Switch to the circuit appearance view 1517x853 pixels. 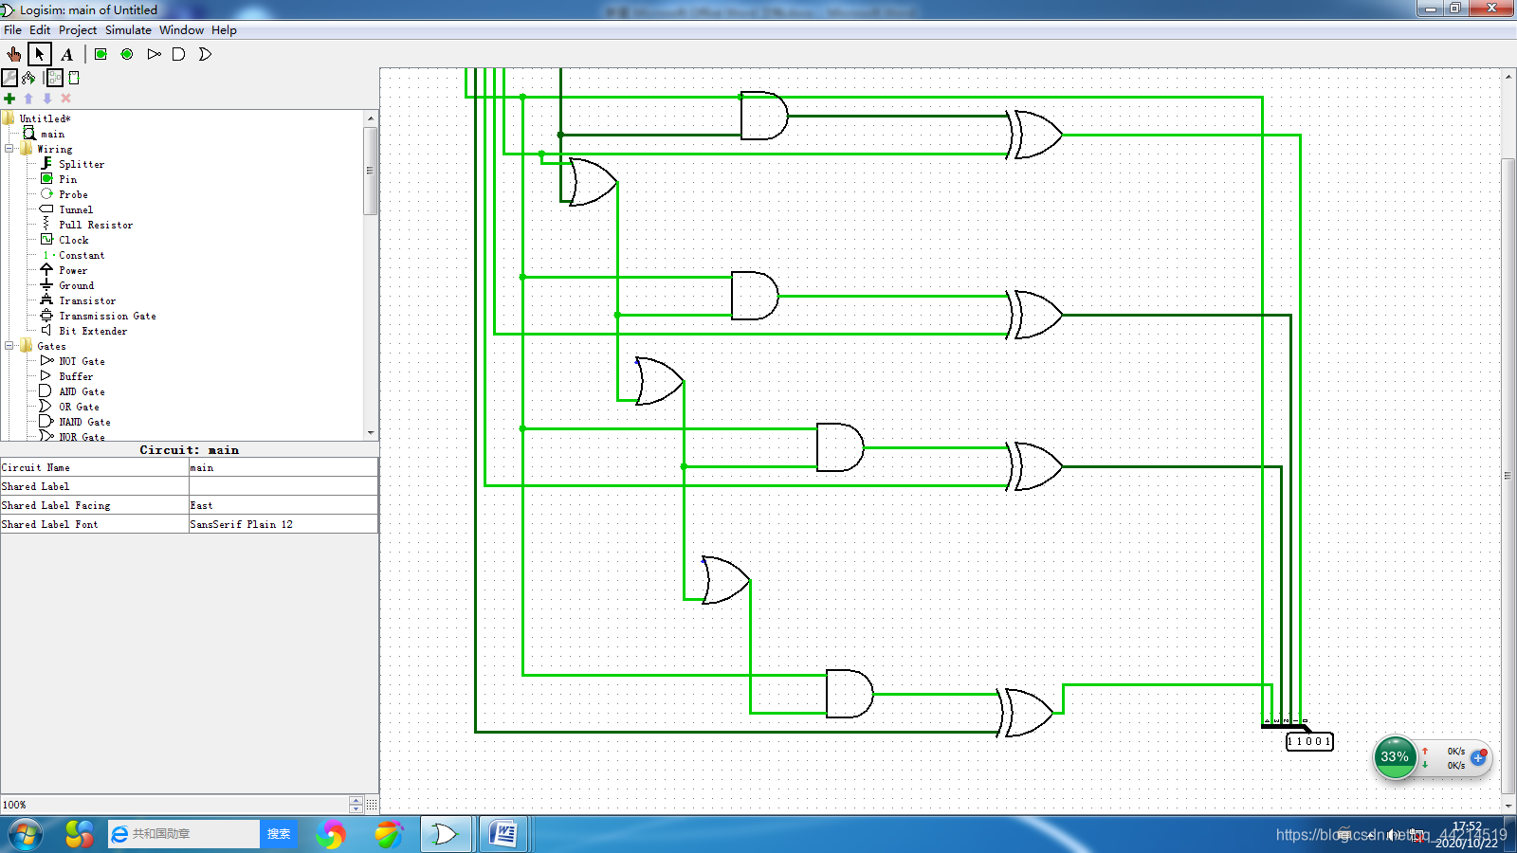74,78
